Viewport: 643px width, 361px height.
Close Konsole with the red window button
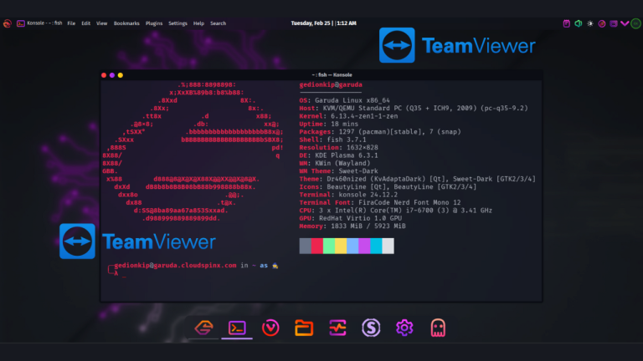pyautogui.click(x=104, y=75)
